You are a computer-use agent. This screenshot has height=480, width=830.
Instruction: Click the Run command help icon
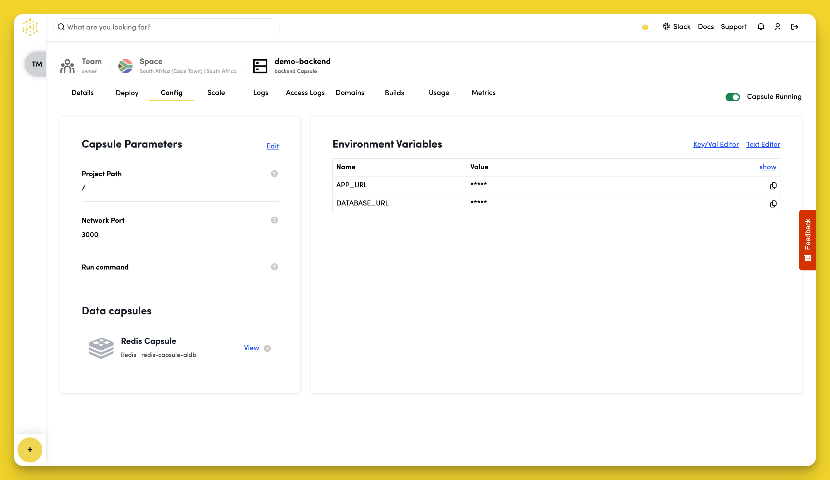[x=274, y=267]
